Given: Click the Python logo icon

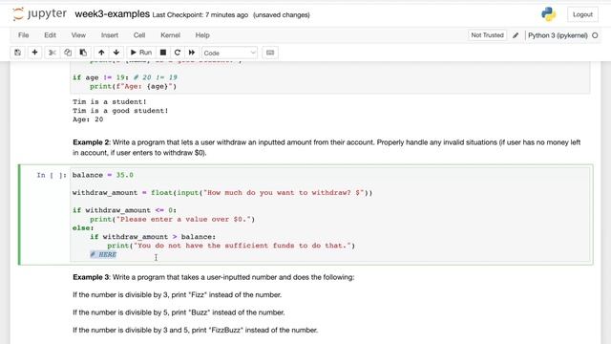Looking at the screenshot, I should (x=548, y=14).
